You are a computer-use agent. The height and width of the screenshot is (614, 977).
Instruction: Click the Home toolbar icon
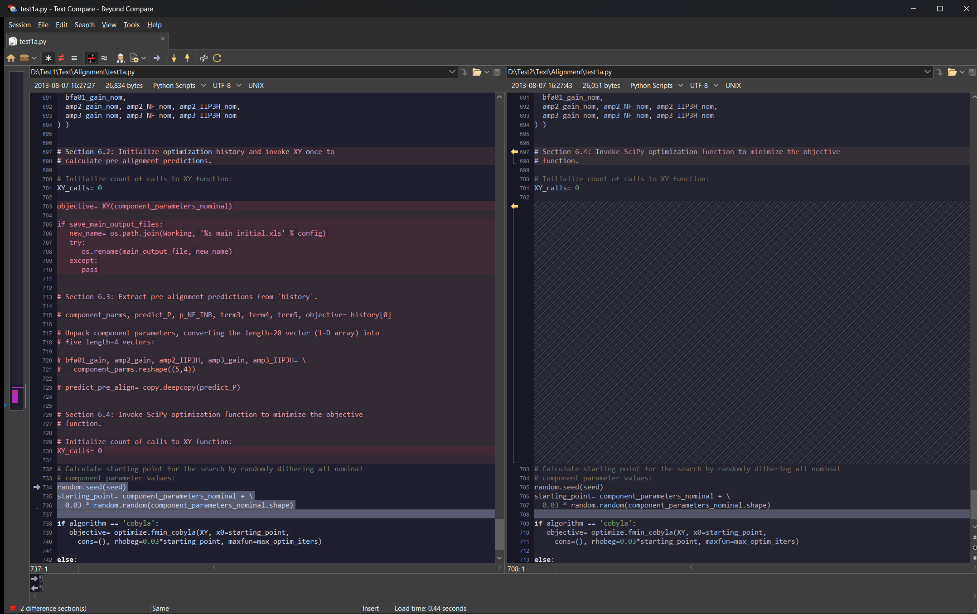[x=11, y=58]
